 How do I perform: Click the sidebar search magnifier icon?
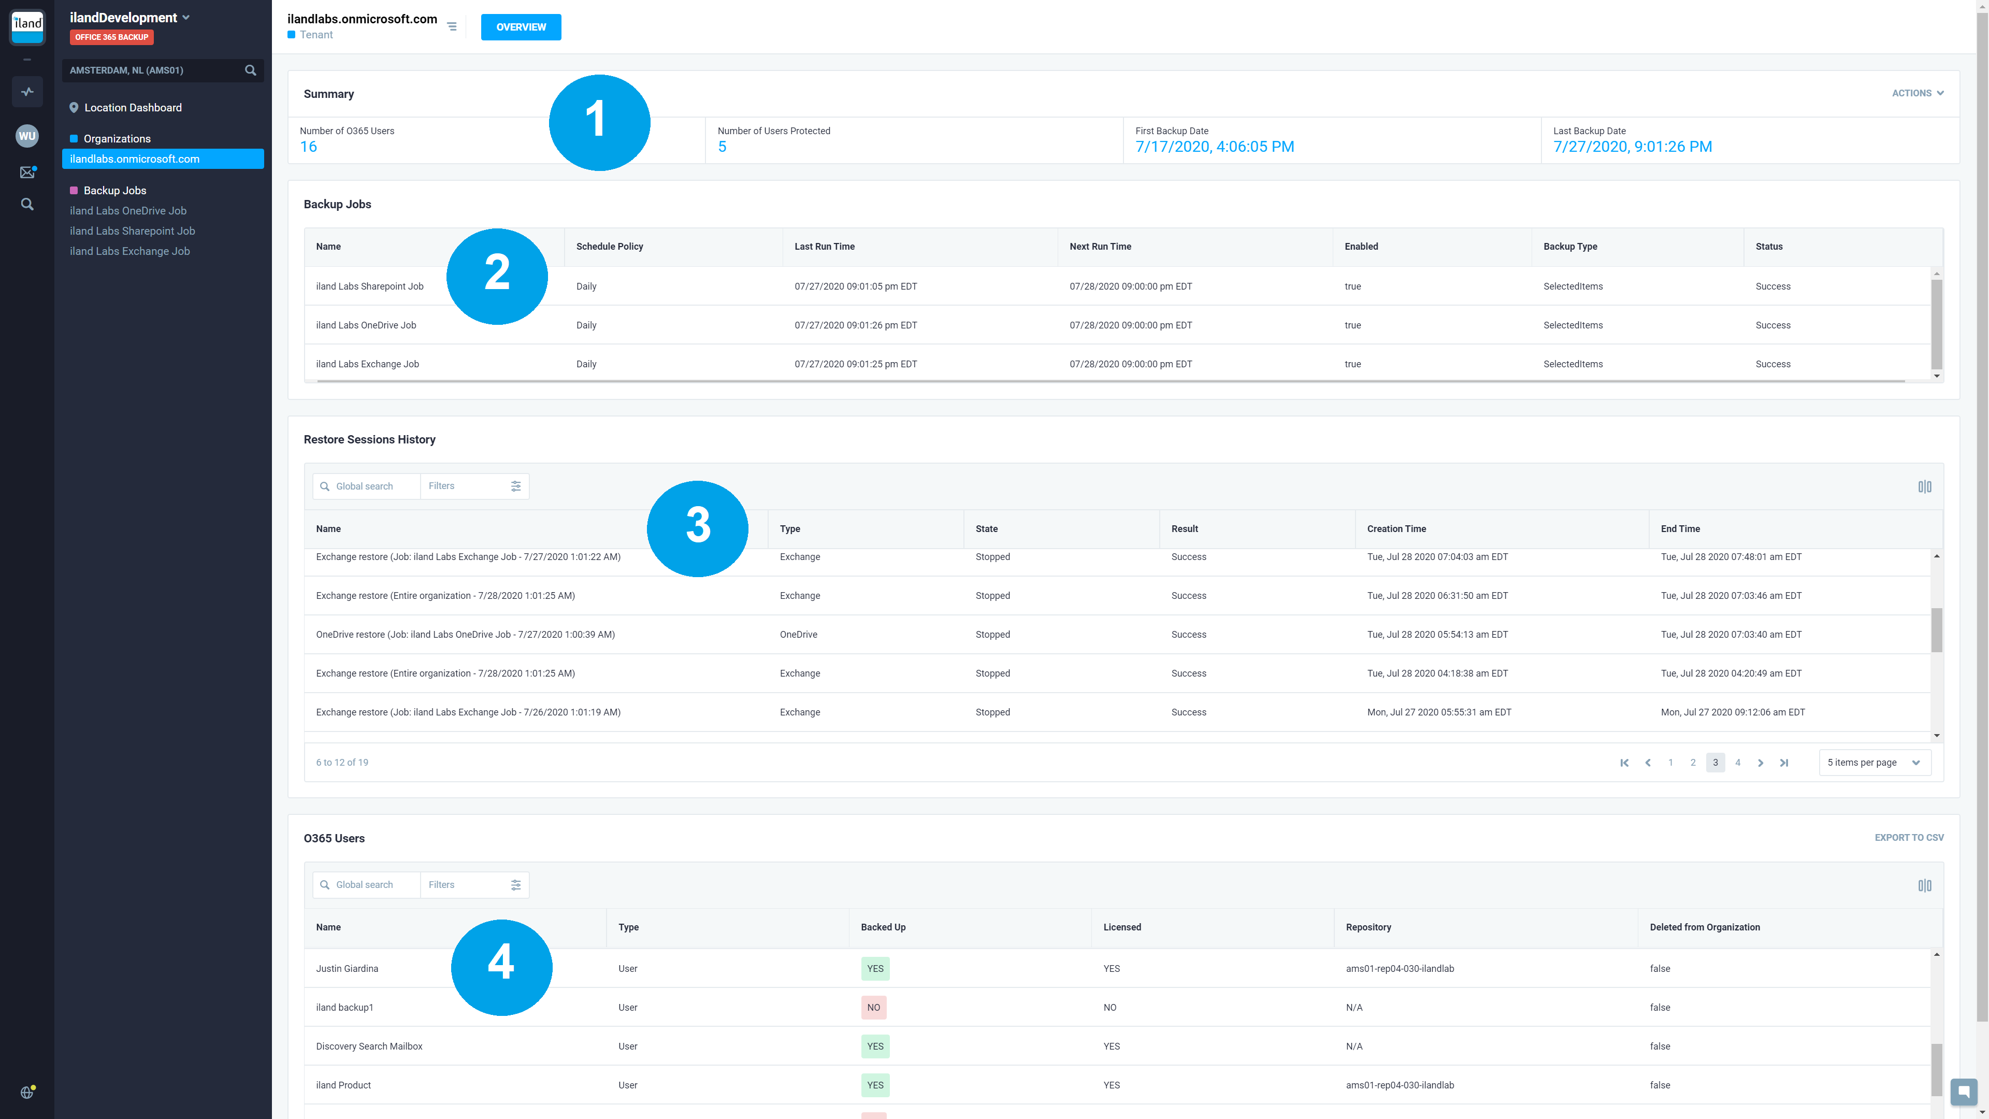pyautogui.click(x=27, y=205)
